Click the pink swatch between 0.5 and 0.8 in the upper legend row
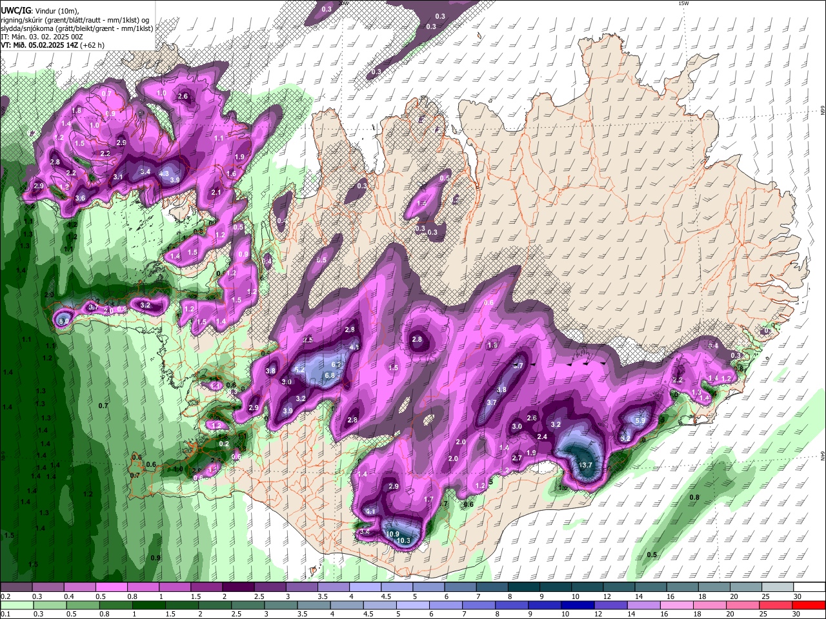826x619 pixels. tap(111, 587)
